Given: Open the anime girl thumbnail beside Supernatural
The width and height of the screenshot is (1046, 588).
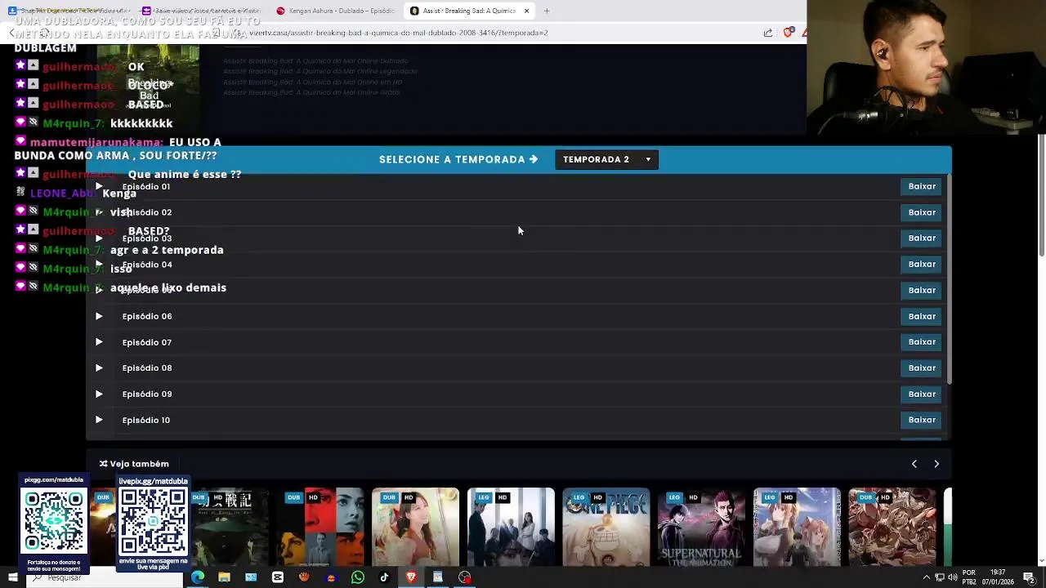Looking at the screenshot, I should 797,527.
